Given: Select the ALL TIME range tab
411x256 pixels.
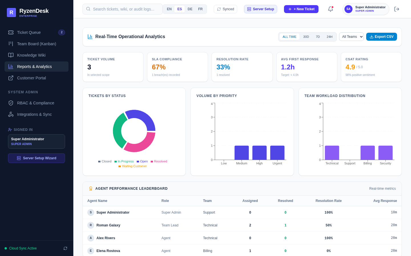Looking at the screenshot, I should click(x=289, y=37).
